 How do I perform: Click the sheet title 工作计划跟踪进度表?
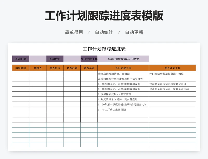pyautogui.click(x=104, y=49)
